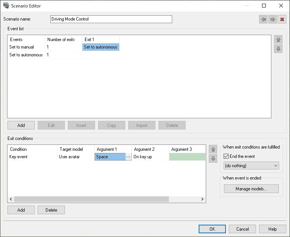The height and width of the screenshot is (237, 290).
Task: Select the Space Argument 1 cell
Action: [110, 157]
